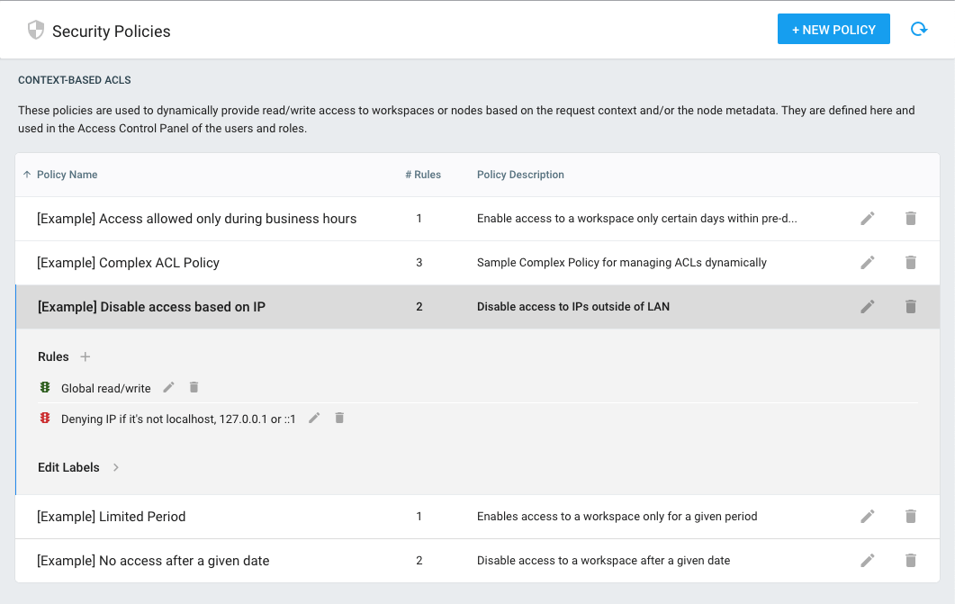Edit the business hours policy with pencil icon
955x604 pixels.
[868, 219]
